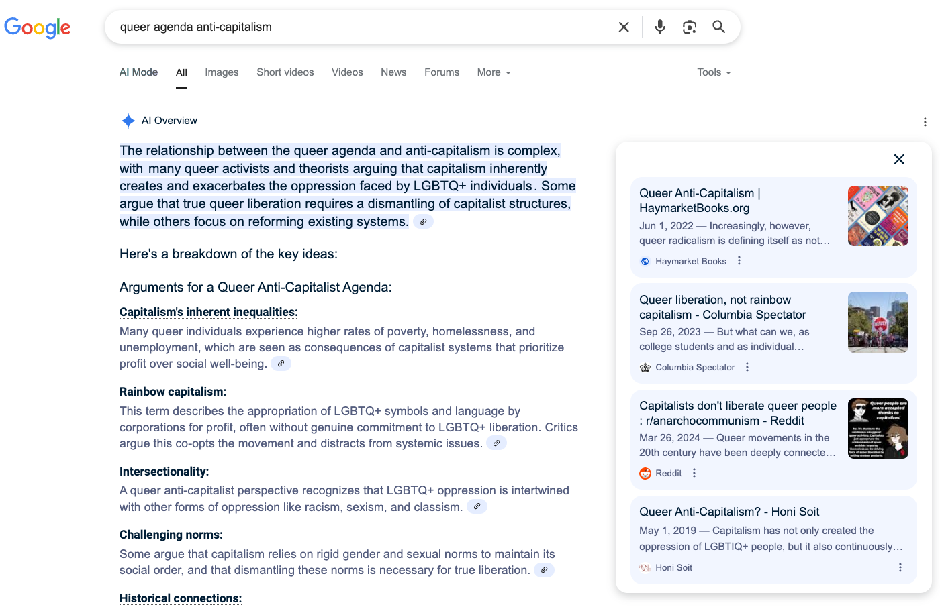Open Queer Anti-Capitalism HaymarketBooks.org result

click(700, 201)
